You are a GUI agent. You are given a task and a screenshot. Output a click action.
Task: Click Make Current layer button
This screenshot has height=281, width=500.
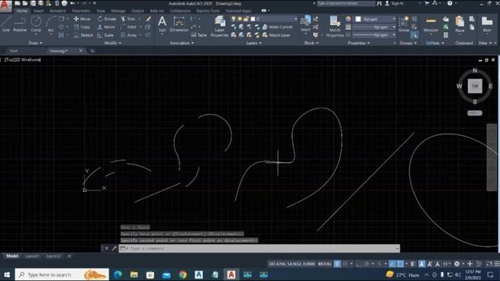pyautogui.click(x=277, y=27)
